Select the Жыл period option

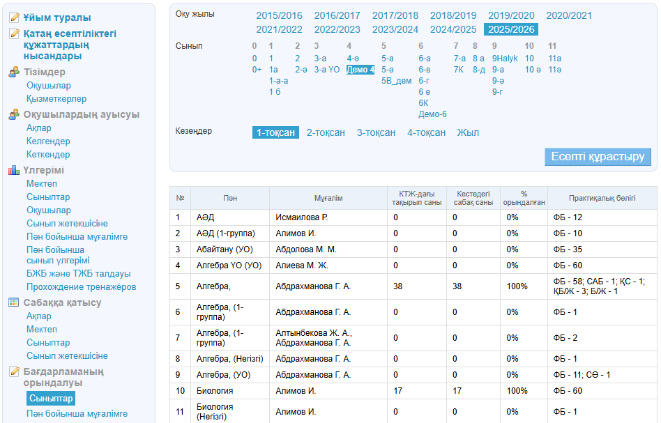pos(468,132)
